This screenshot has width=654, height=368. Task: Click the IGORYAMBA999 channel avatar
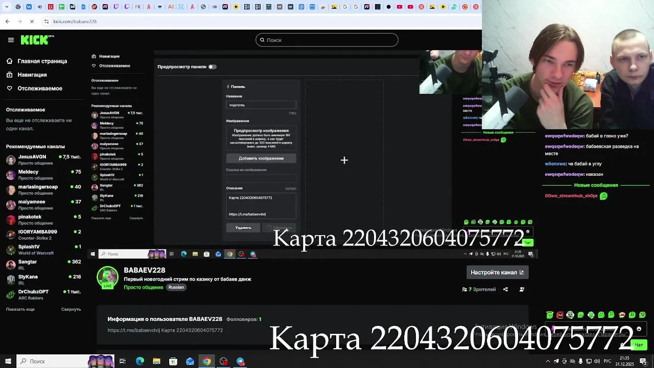point(11,235)
